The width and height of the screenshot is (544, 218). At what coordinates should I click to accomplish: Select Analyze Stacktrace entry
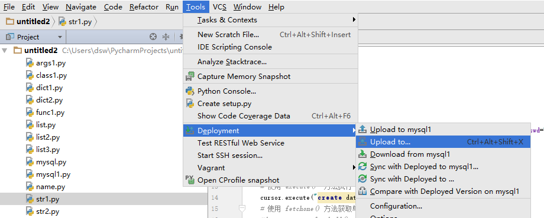[270, 62]
